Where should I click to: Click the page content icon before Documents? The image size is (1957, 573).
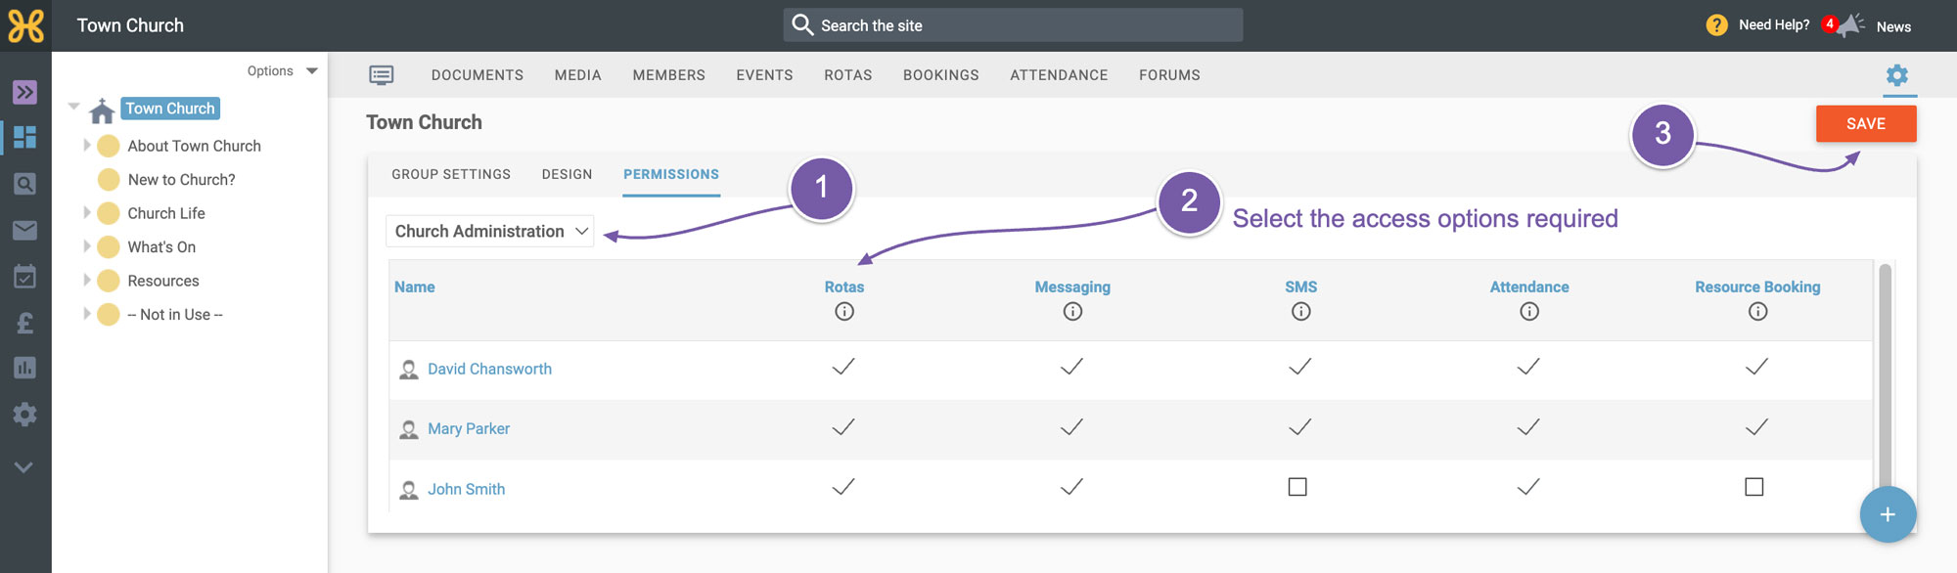point(382,75)
